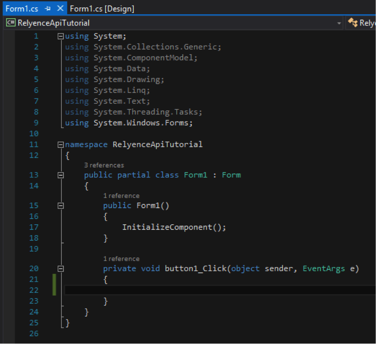Screen dimensions: 376x344
Task: Collapse the using directives block at line 1
Action: pyautogui.click(x=61, y=36)
